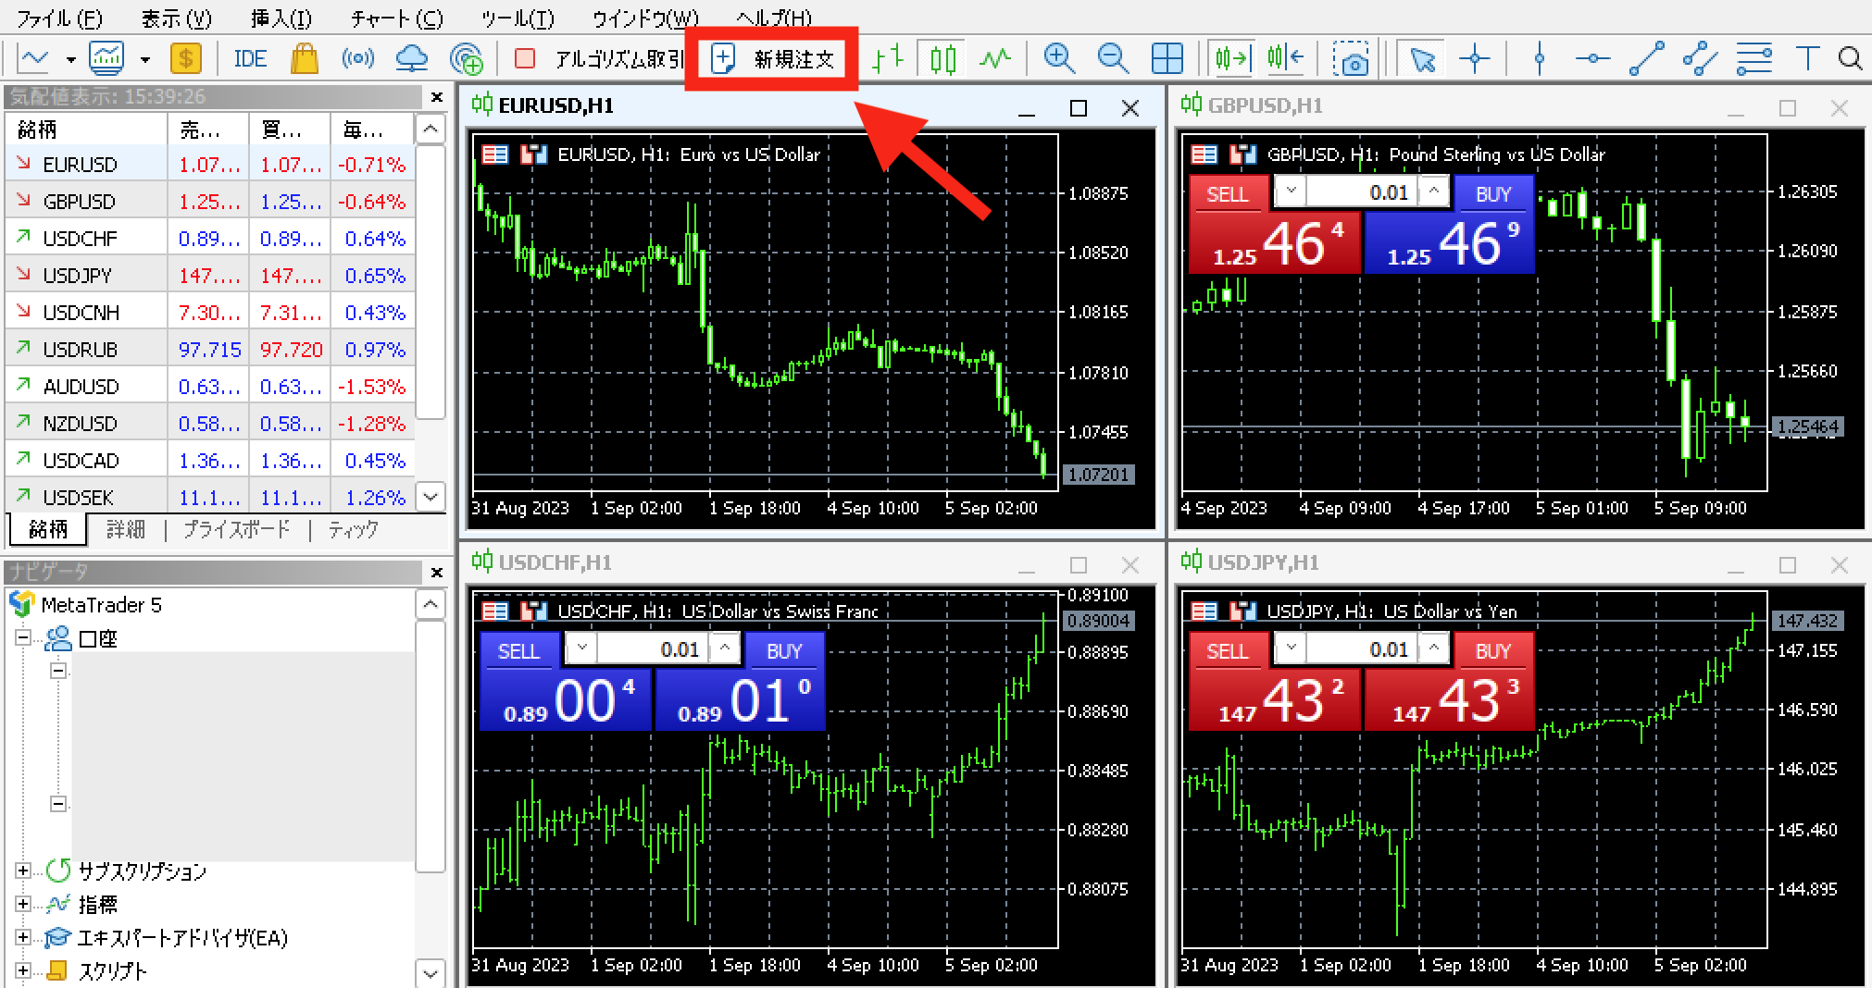1872x988 pixels.
Task: Toggle chart auto scroll
Action: click(x=1232, y=59)
